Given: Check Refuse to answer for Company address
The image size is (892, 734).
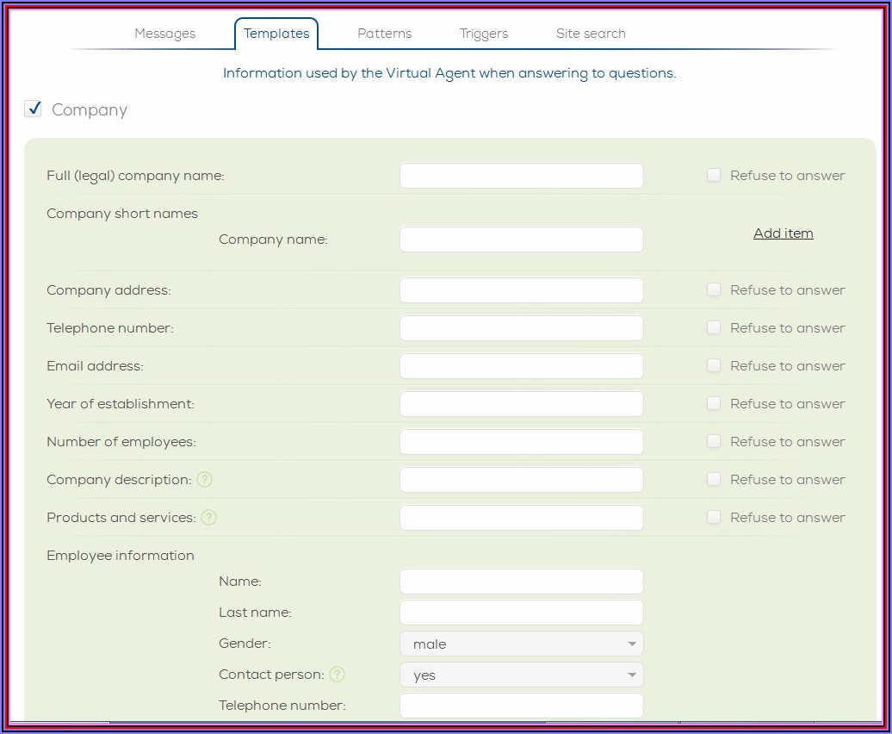Looking at the screenshot, I should coord(714,289).
